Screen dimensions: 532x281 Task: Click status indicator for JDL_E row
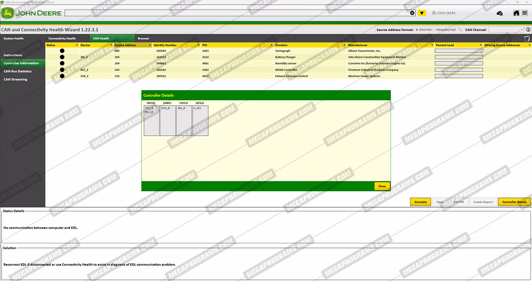click(x=62, y=57)
